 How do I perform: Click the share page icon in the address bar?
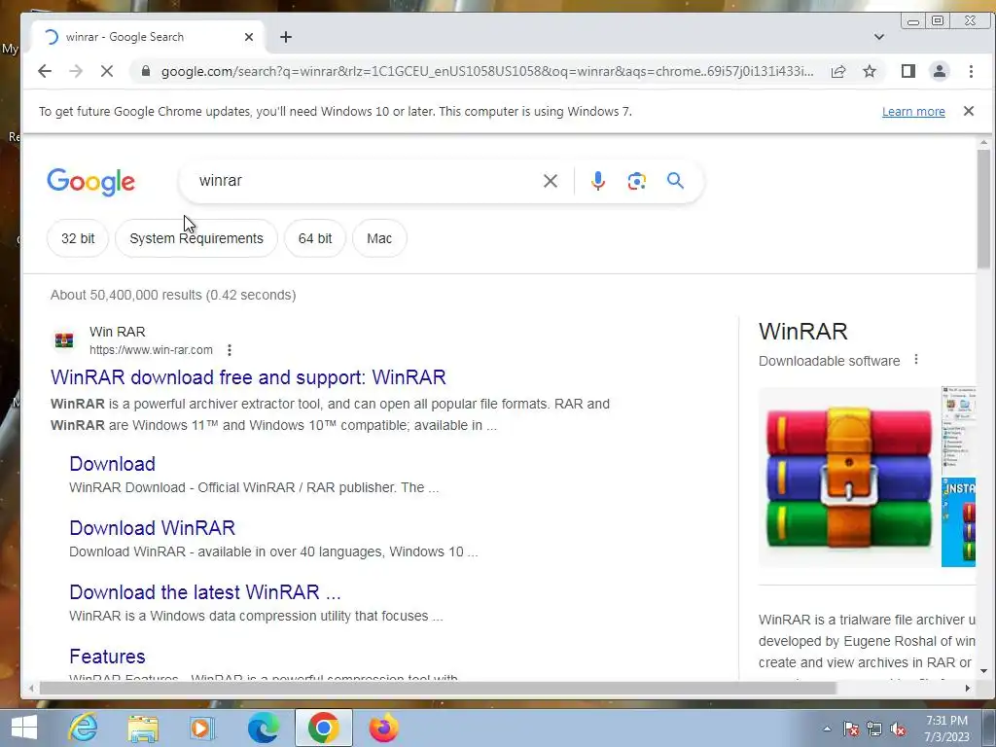tap(837, 71)
